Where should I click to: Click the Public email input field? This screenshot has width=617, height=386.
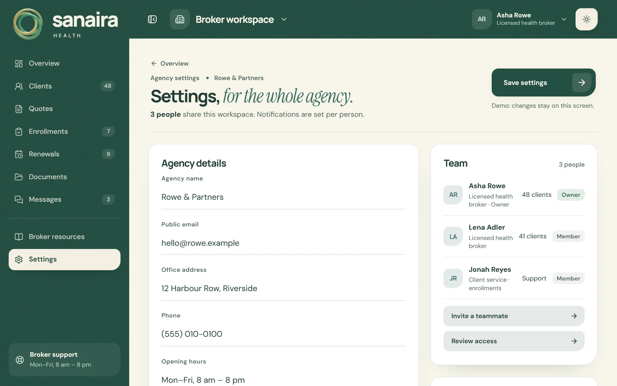pyautogui.click(x=283, y=243)
